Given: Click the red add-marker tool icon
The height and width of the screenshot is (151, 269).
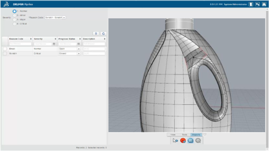Looking at the screenshot, I should coord(183,141).
